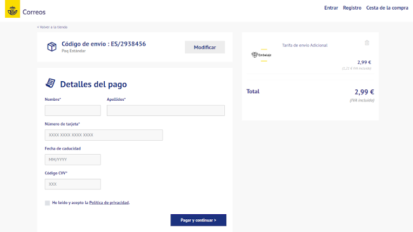Click the Embalaje product thumbnail
Viewport: 413px width, 232px height.
coord(261,55)
